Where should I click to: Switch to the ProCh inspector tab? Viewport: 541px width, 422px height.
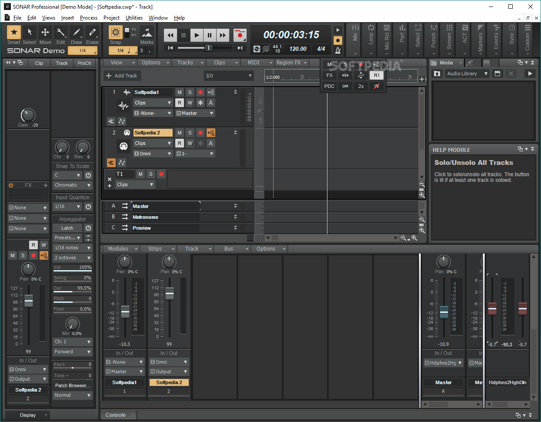pos(84,63)
